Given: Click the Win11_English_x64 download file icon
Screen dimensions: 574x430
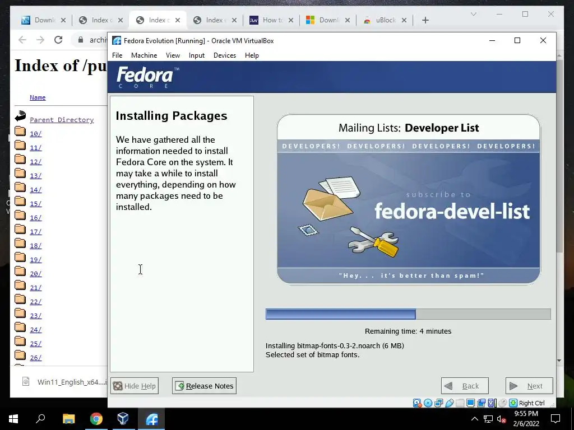Looking at the screenshot, I should tap(26, 382).
